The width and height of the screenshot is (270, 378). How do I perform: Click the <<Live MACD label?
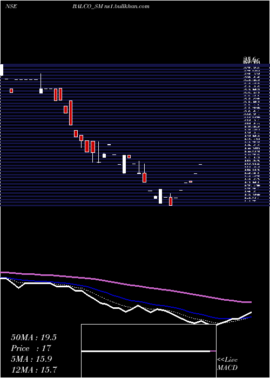coord(227,364)
